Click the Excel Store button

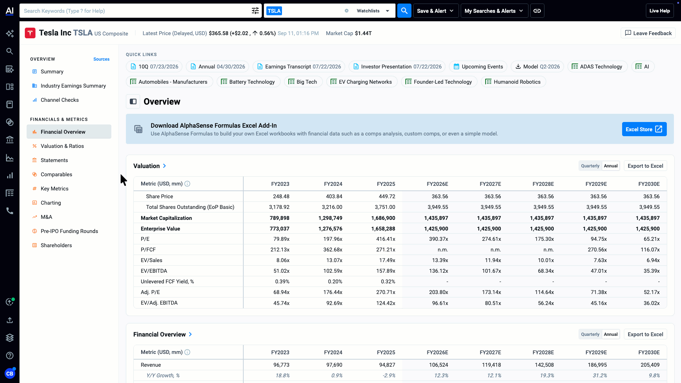pyautogui.click(x=644, y=129)
